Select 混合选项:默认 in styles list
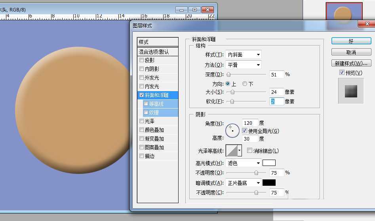Screen dimensions: 375x221 [158, 52]
